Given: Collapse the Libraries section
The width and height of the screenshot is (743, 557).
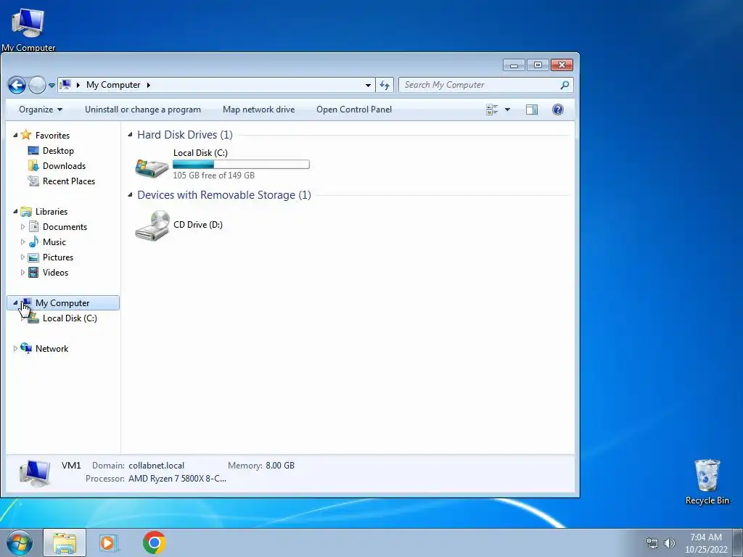Looking at the screenshot, I should pos(15,211).
